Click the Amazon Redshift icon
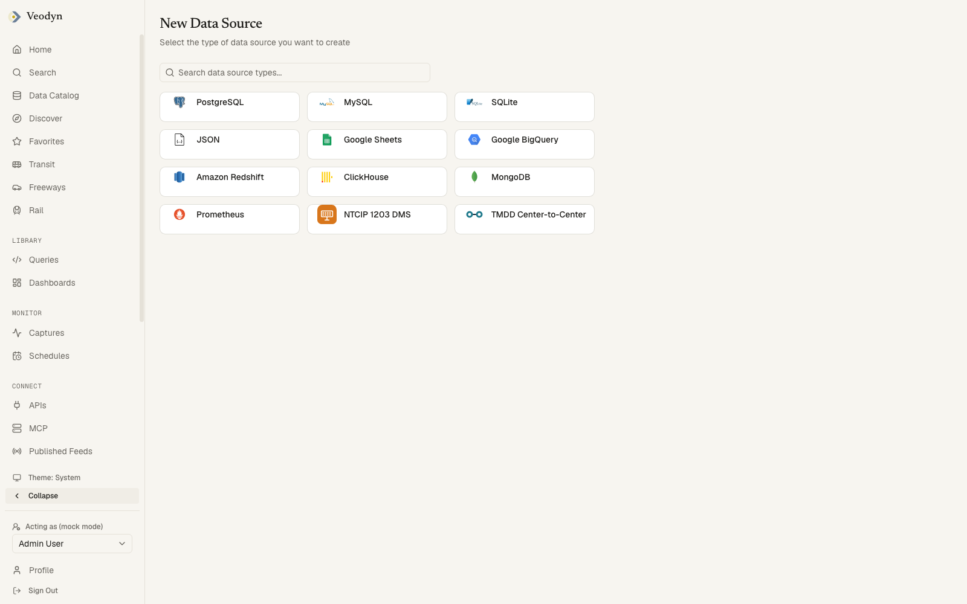The image size is (967, 604). tap(179, 177)
